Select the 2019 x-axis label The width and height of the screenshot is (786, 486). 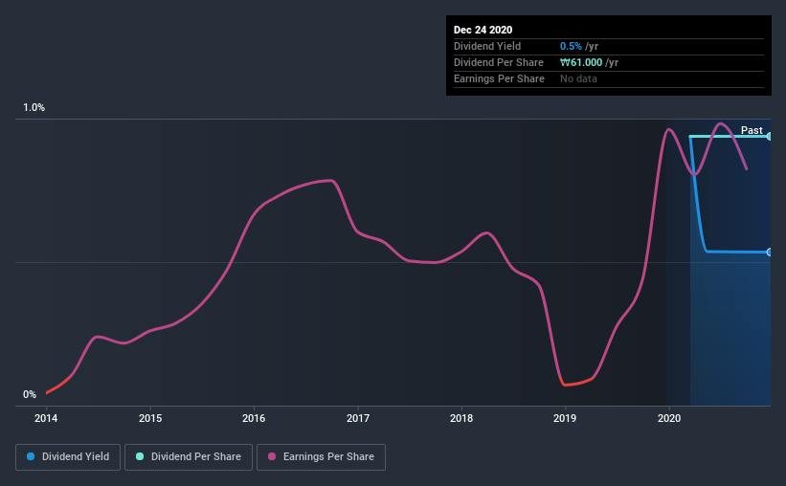(x=565, y=418)
